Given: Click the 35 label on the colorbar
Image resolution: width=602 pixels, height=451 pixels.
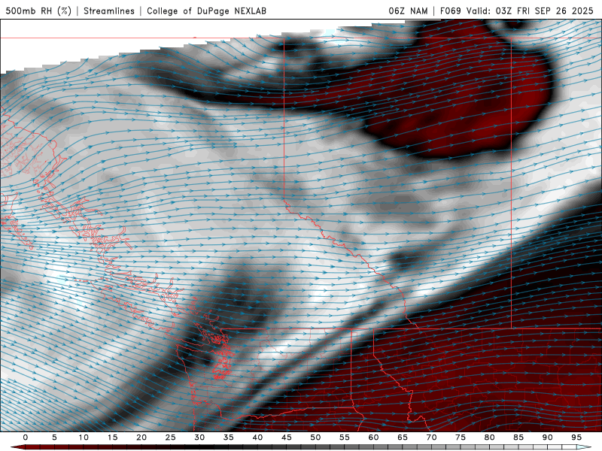Looking at the screenshot, I should (x=229, y=437).
